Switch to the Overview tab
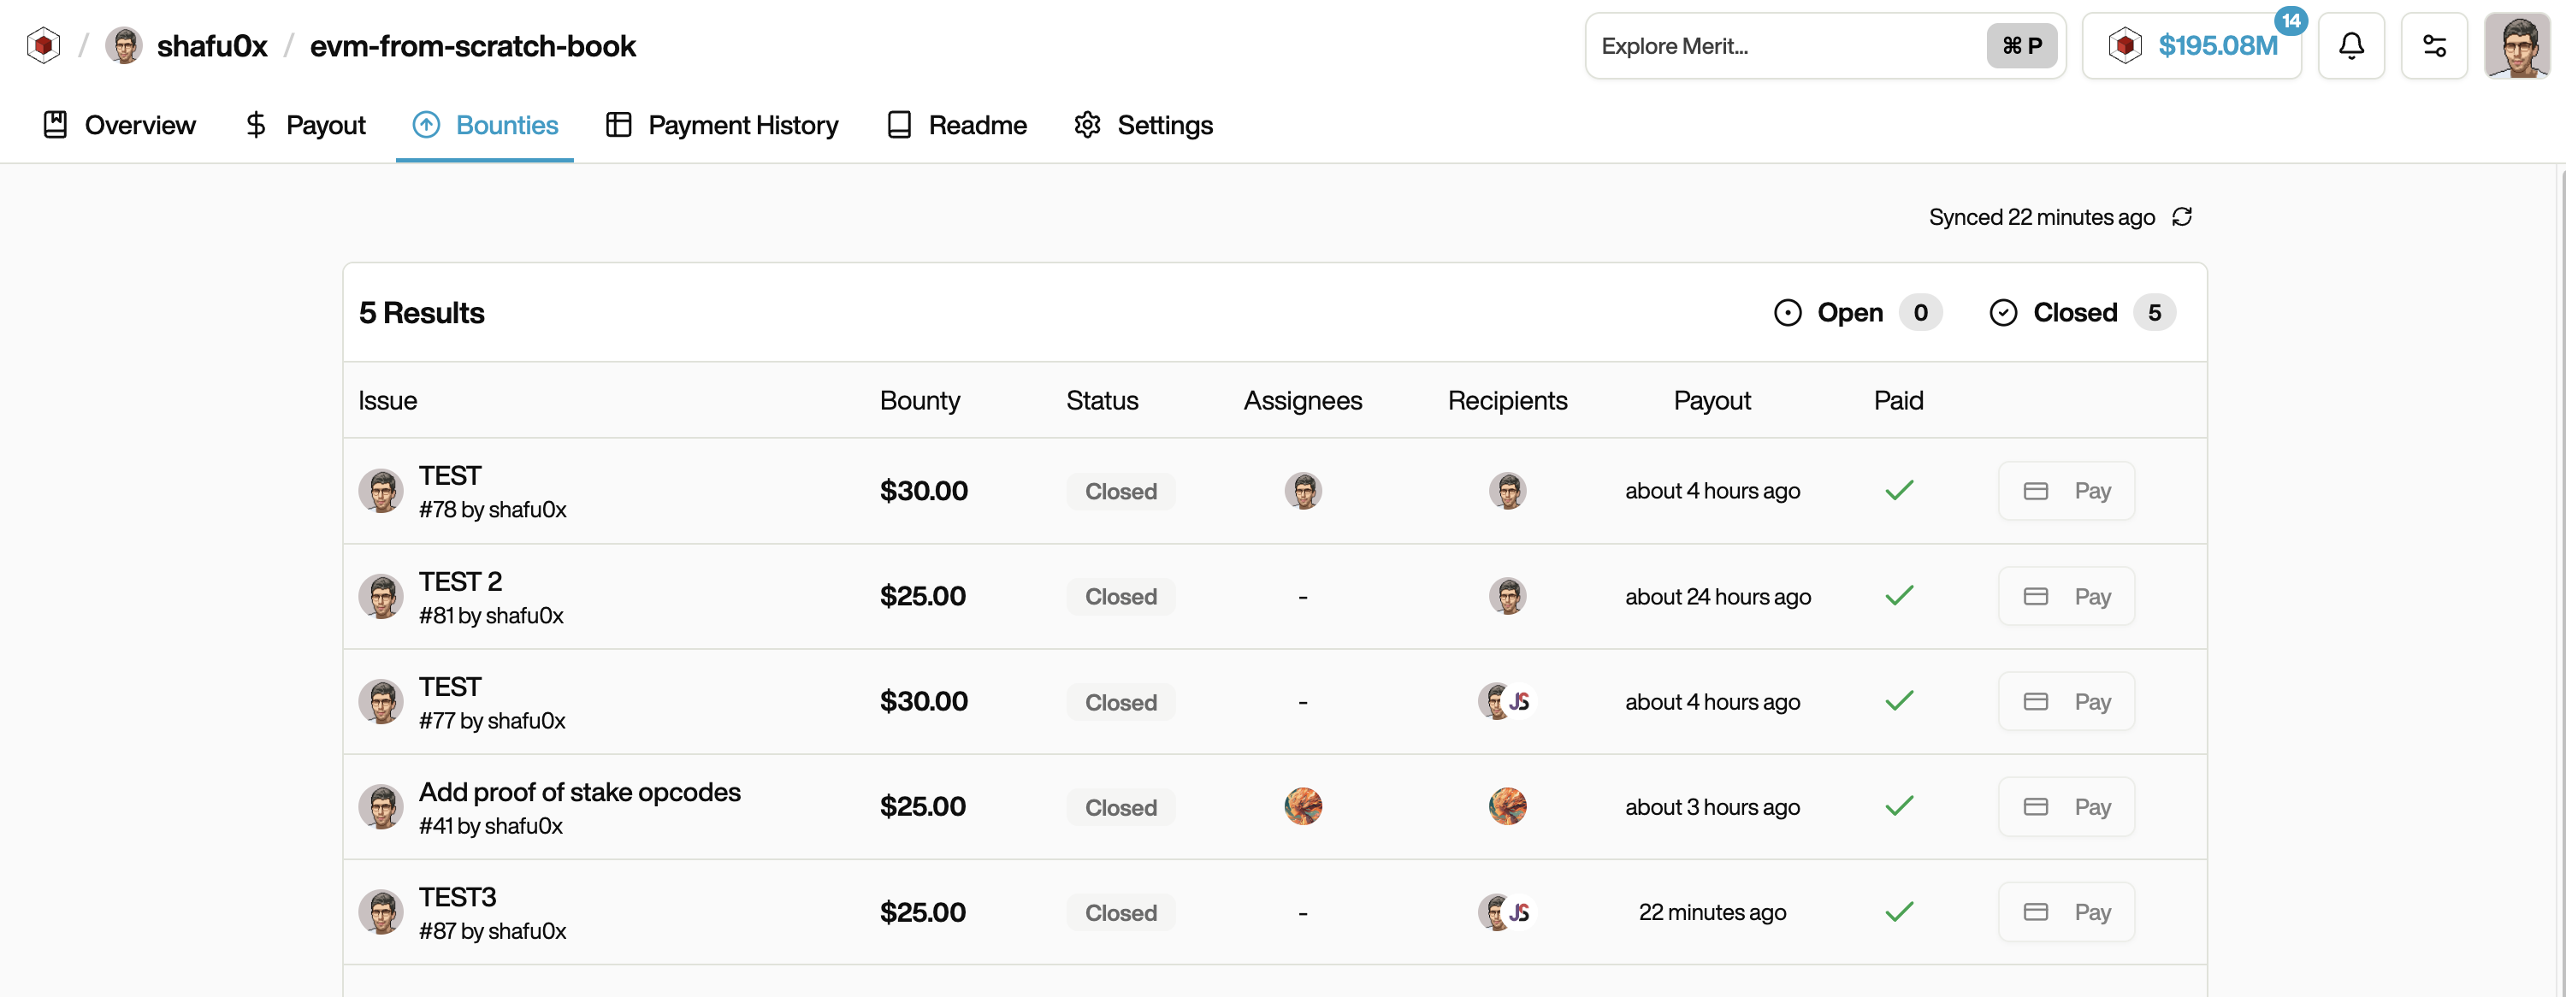2566x997 pixels. click(x=139, y=125)
